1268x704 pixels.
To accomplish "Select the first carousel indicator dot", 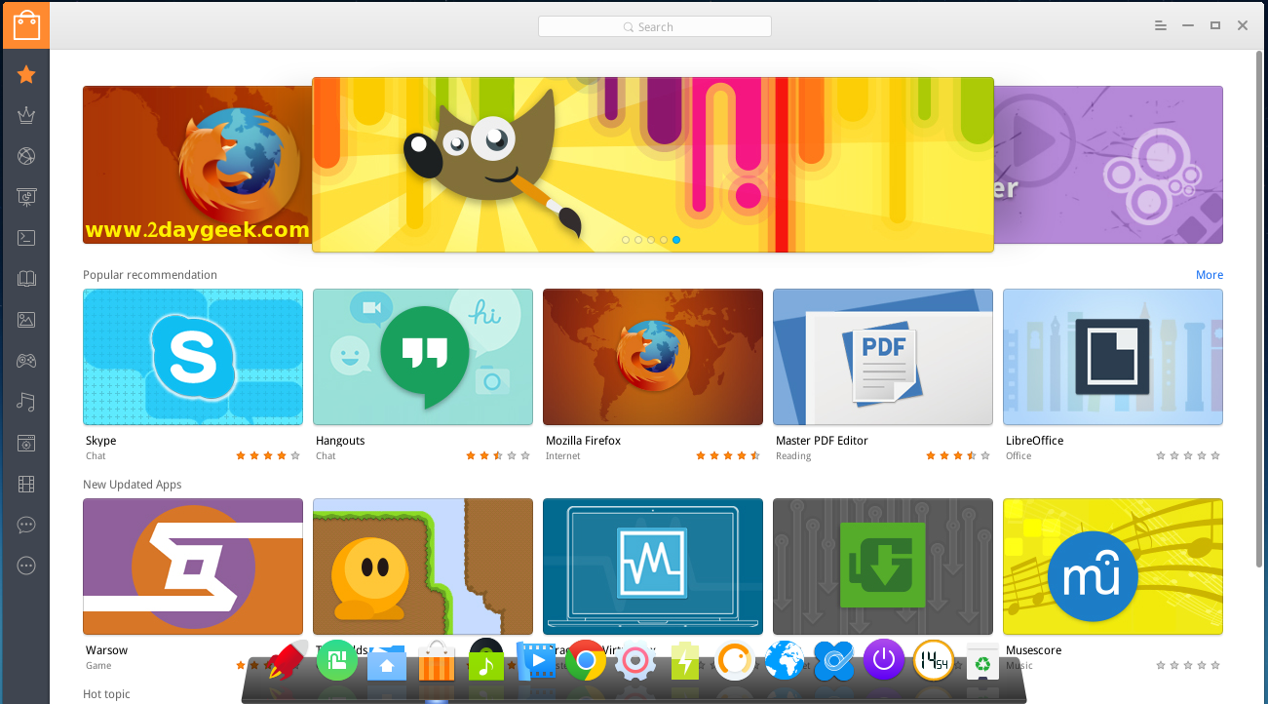I will coord(626,239).
